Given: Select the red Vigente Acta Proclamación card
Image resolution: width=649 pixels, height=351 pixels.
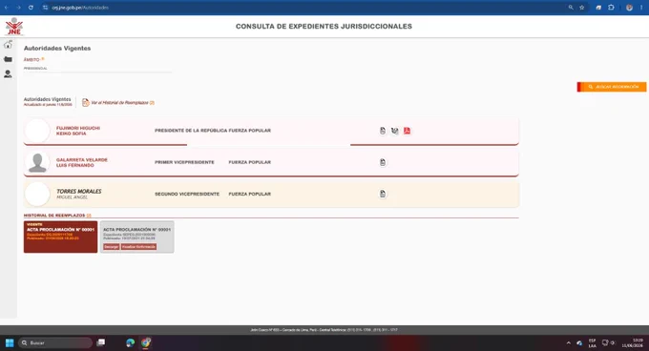Looking at the screenshot, I should 60,237.
